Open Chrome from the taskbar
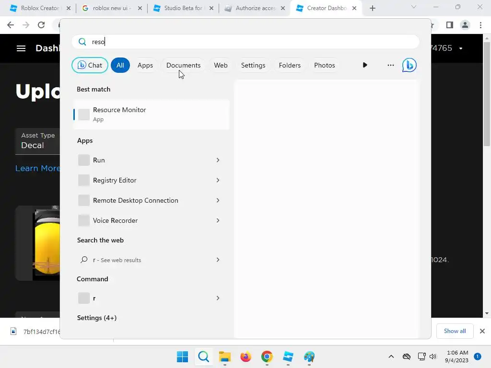The image size is (491, 368). [x=267, y=356]
